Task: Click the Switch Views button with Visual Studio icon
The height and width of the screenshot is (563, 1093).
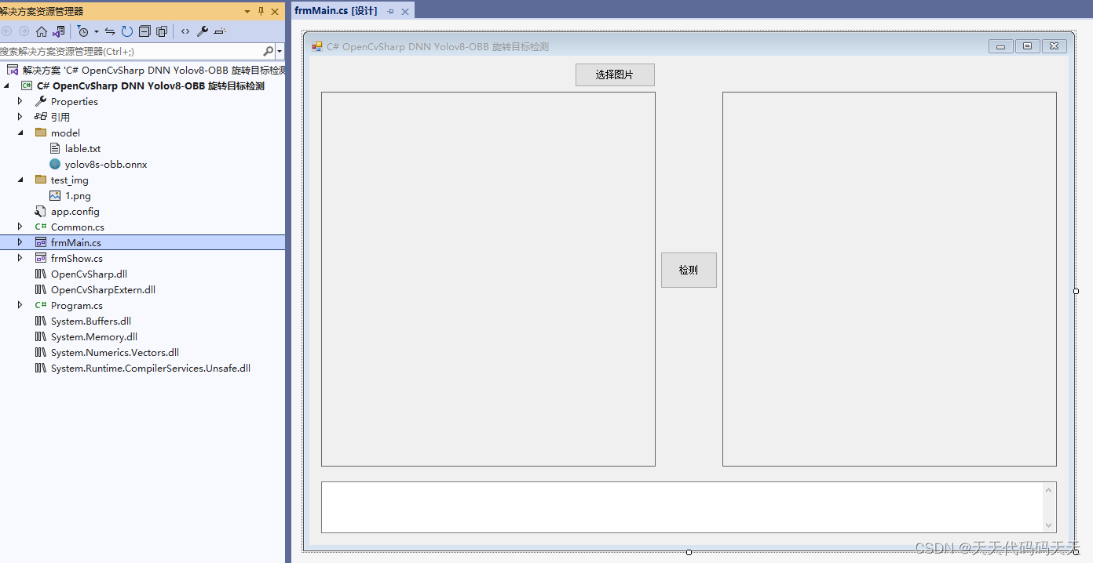Action: click(x=58, y=31)
